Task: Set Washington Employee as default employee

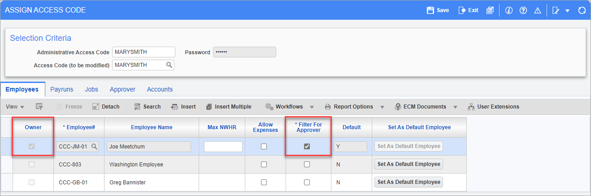Action: tap(408, 164)
